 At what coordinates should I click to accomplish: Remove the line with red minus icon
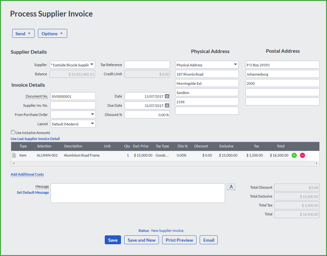tap(302, 155)
